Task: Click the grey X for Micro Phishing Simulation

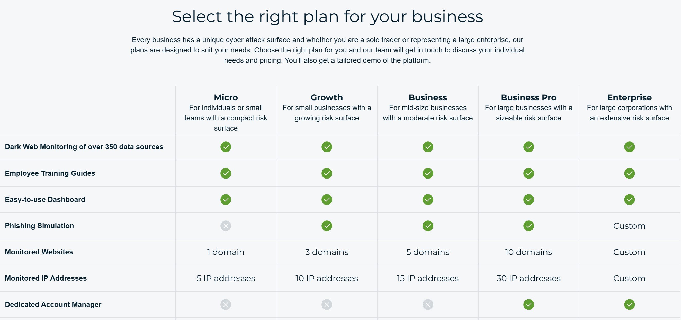Action: click(226, 226)
